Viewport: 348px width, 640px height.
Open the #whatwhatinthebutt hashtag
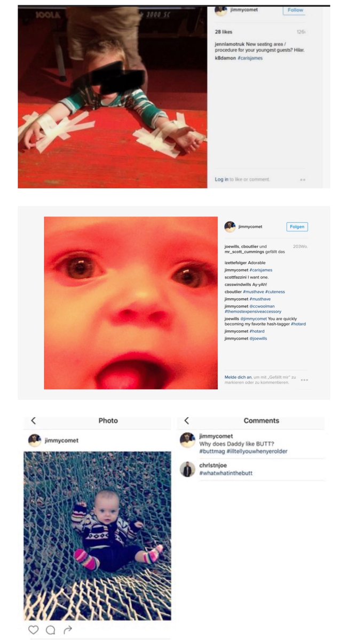(226, 473)
